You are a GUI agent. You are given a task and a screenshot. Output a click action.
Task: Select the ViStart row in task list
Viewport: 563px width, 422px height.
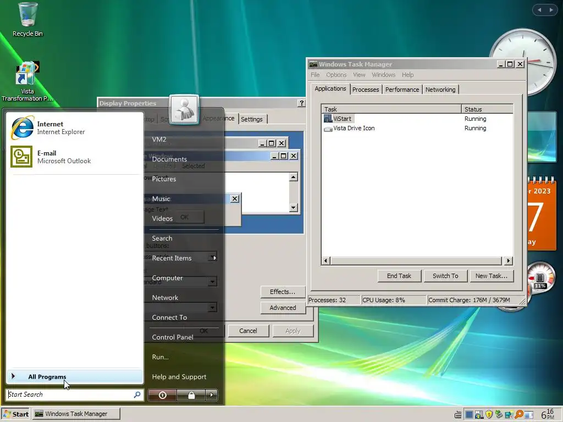(417, 119)
